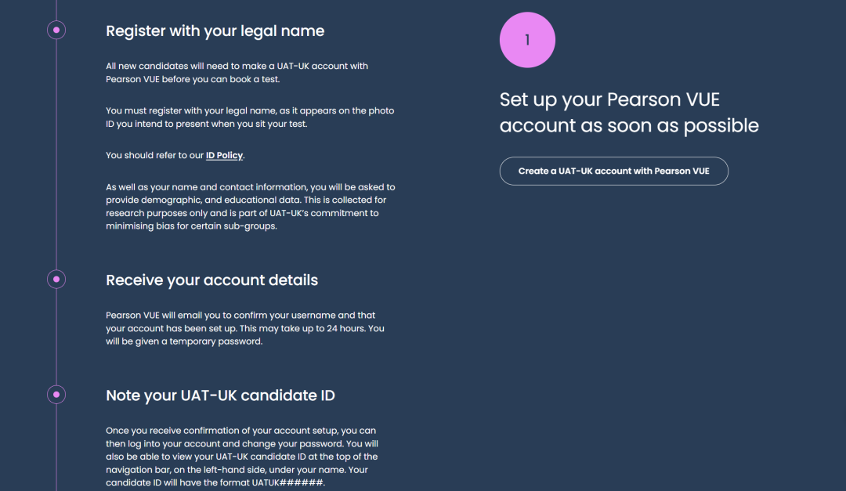This screenshot has width=846, height=491.
Task: Click the Register with your legal name heading
Action: 215,31
